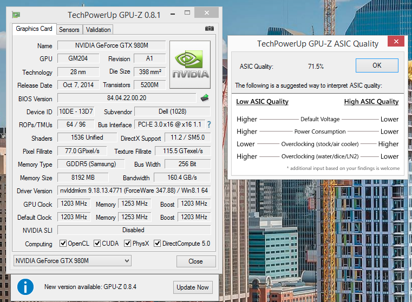Click the Bus Interface field PCI-E 3.0
The width and height of the screenshot is (412, 302).
pos(170,124)
